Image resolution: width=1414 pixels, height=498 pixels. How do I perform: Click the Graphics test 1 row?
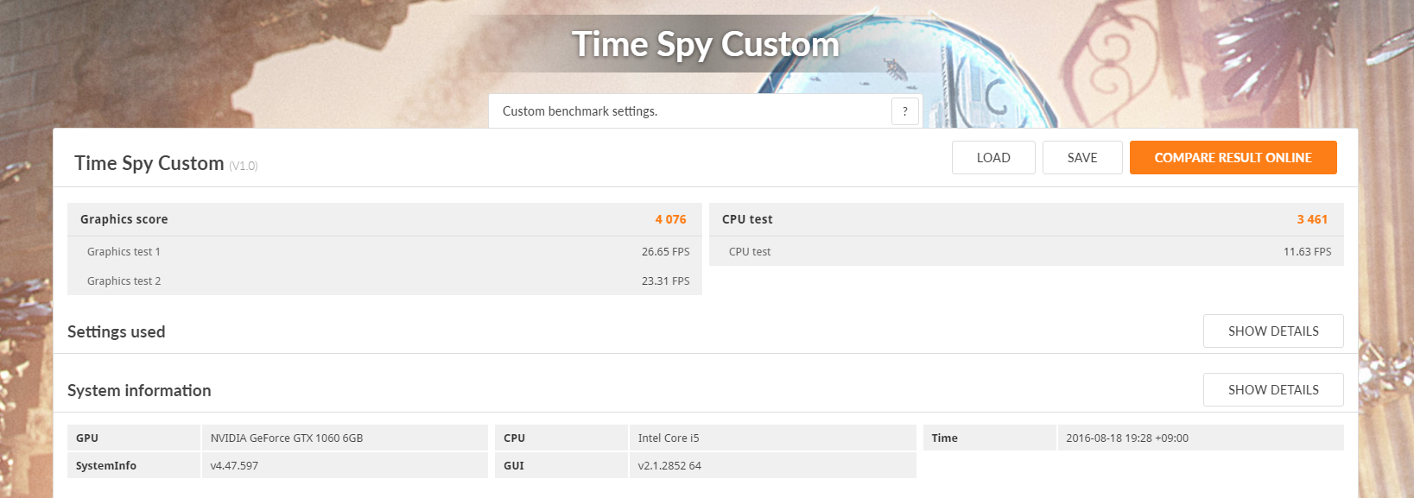[384, 252]
